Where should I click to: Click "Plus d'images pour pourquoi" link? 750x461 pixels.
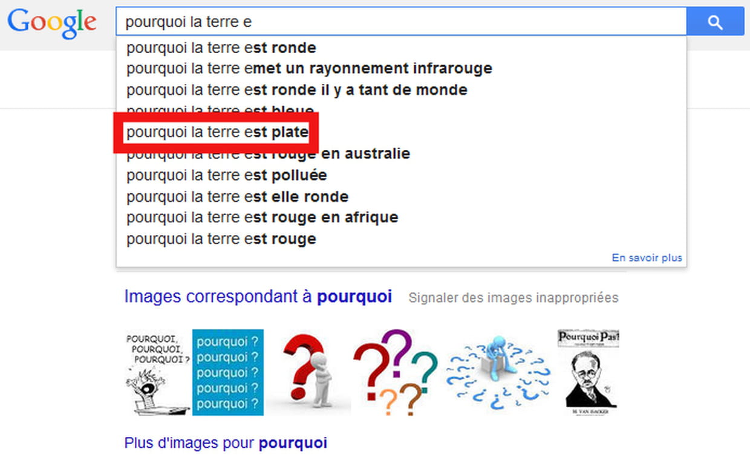tap(226, 443)
